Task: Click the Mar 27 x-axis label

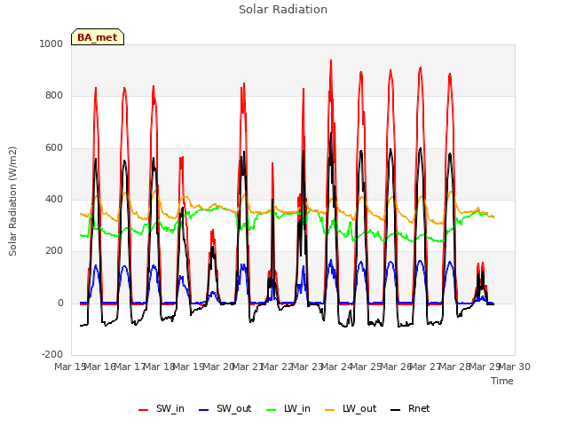Action: click(426, 367)
